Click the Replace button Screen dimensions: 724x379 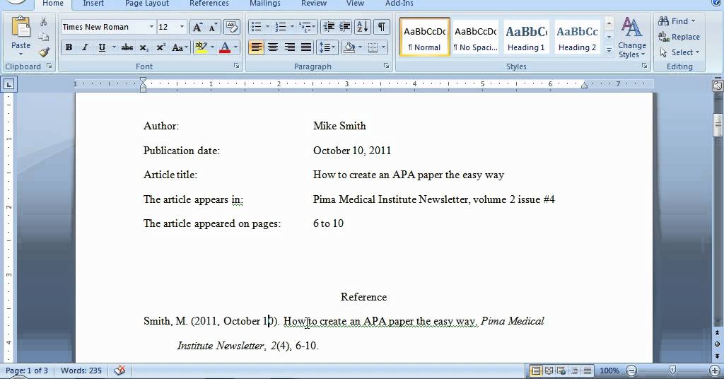pyautogui.click(x=679, y=37)
